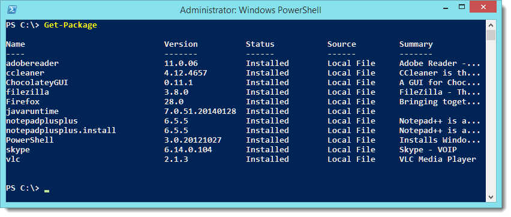Click the 'FileZilla - Th...' summary

pos(440,92)
